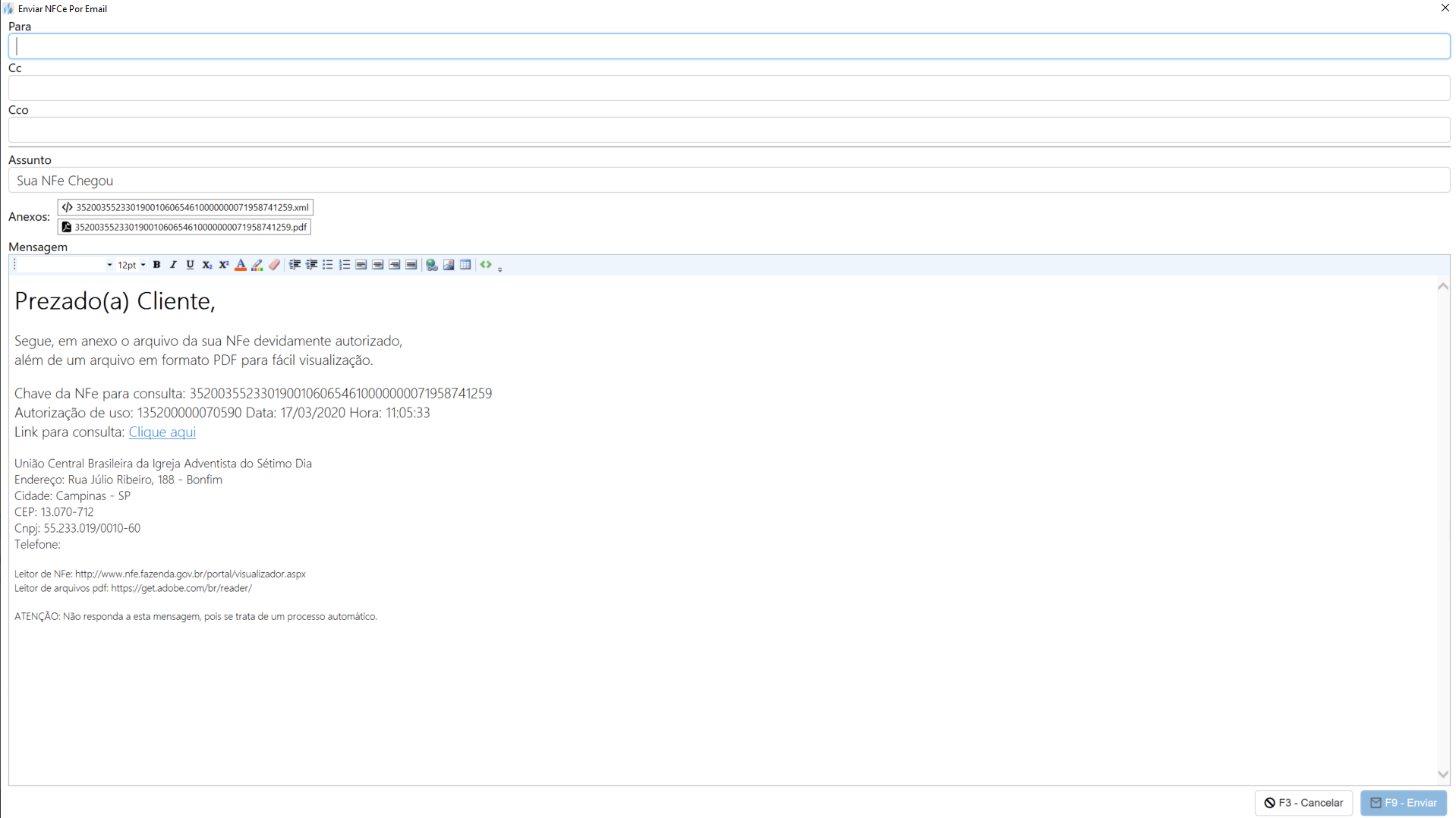Insert an image into the message
Viewport: 1456px width, 818px height.
tap(449, 265)
